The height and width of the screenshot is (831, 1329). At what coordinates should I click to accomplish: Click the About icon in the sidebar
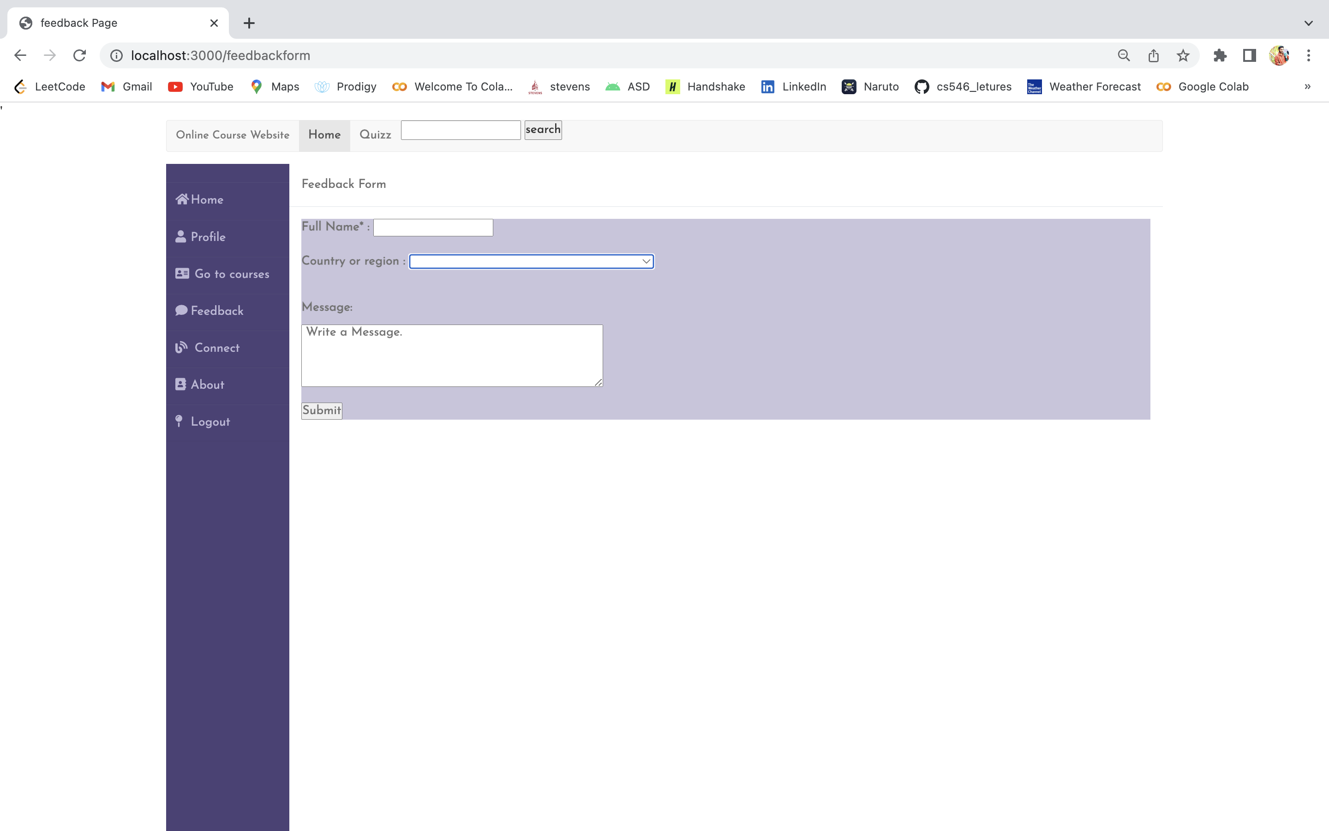[182, 384]
